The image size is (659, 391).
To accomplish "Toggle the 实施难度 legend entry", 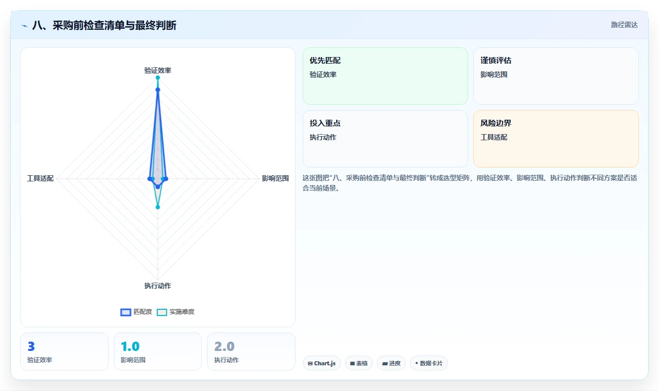I will point(176,312).
